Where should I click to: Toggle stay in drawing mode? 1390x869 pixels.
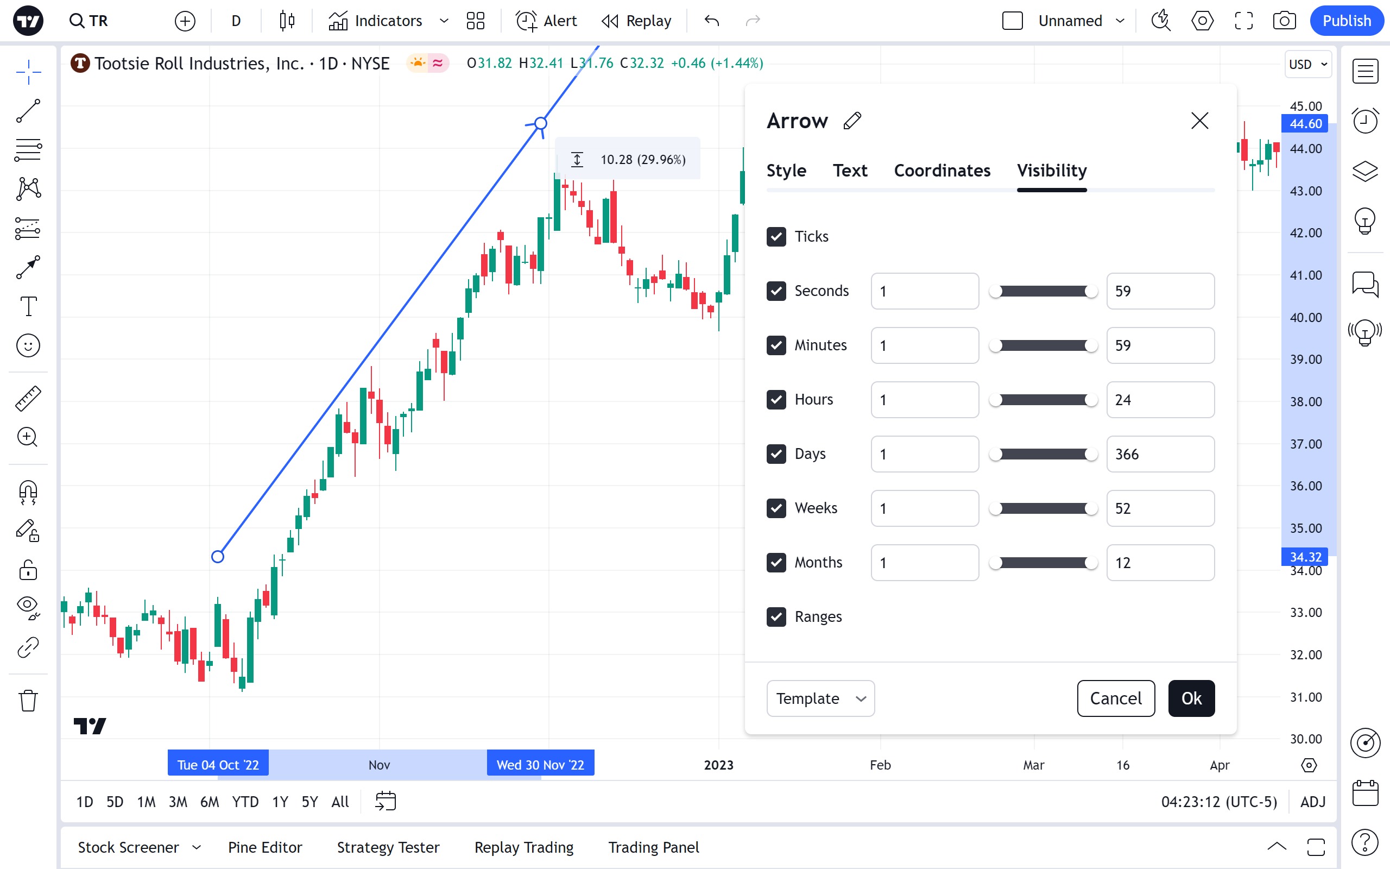(28, 531)
